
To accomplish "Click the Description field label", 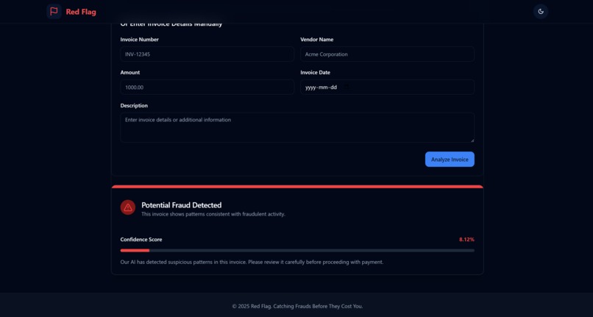I will 134,105.
